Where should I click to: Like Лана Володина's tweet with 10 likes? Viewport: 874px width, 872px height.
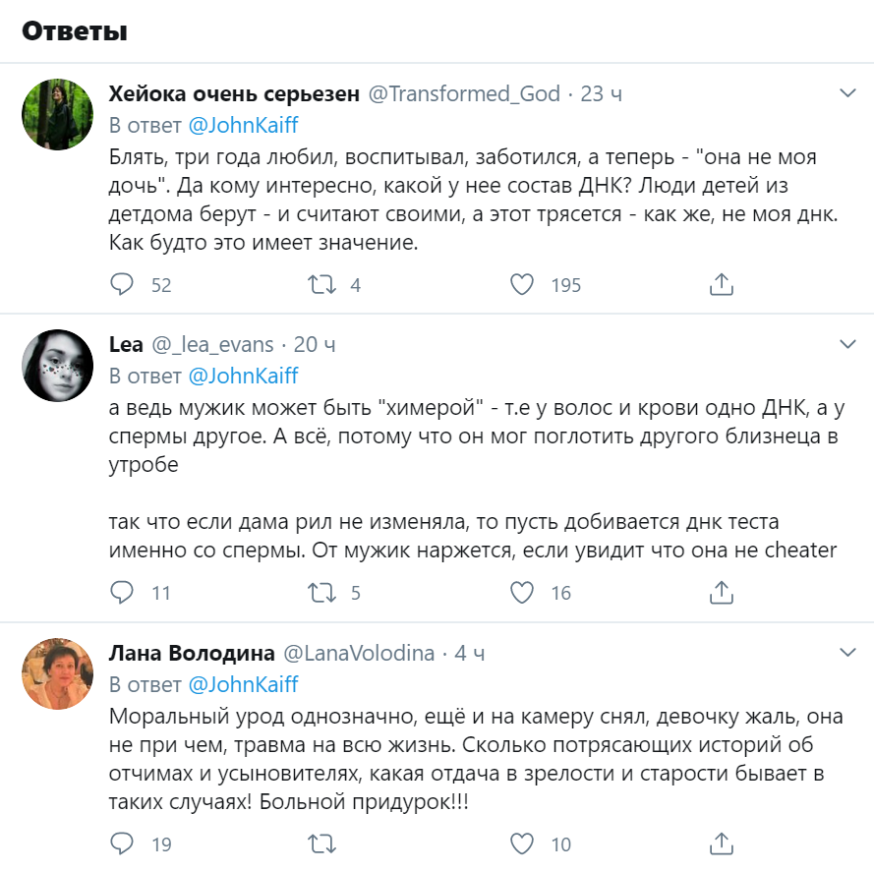tap(521, 843)
